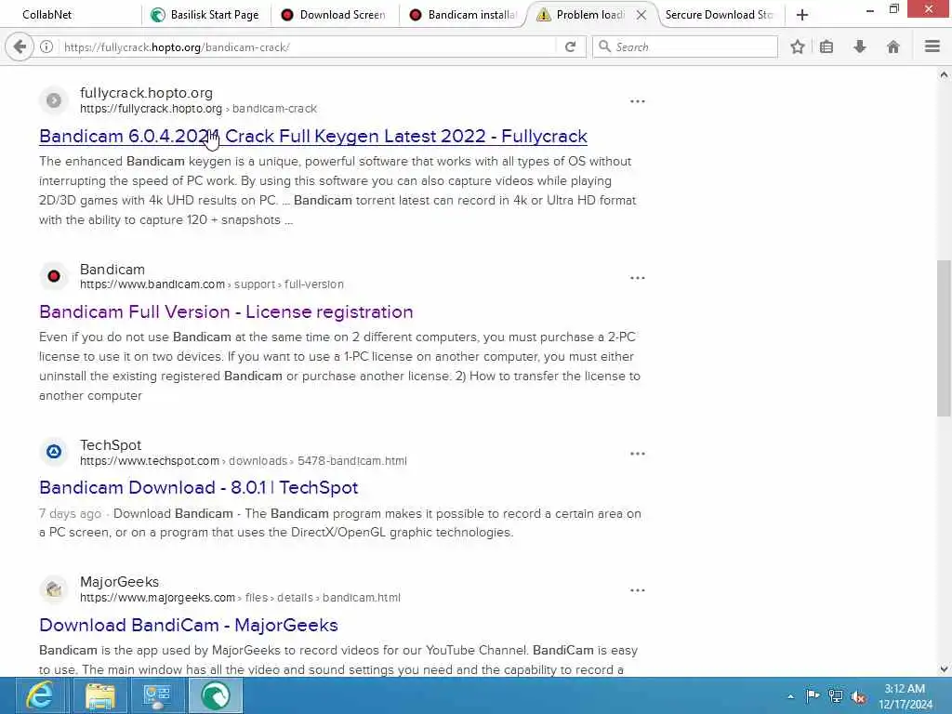Click the address bar URL field

[x=307, y=46]
